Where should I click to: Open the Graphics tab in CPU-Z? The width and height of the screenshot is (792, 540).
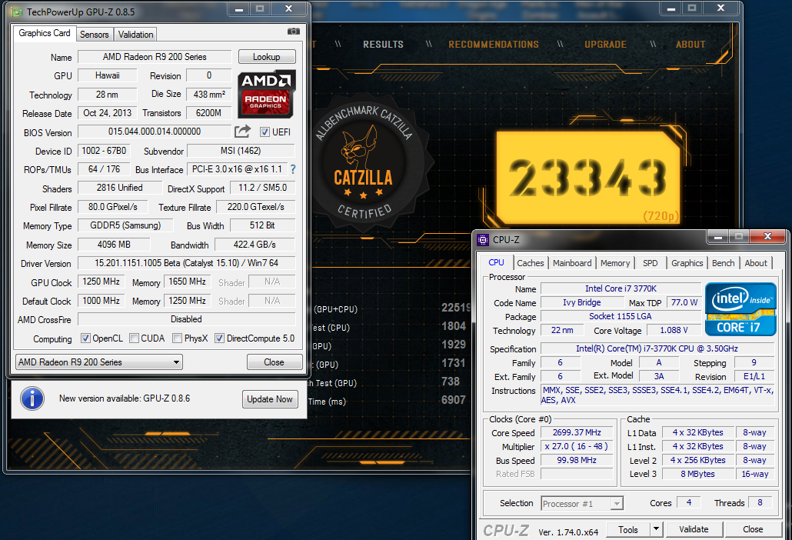tap(687, 263)
